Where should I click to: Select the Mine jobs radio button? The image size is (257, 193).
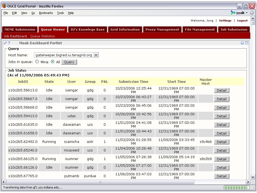click(x=37, y=62)
